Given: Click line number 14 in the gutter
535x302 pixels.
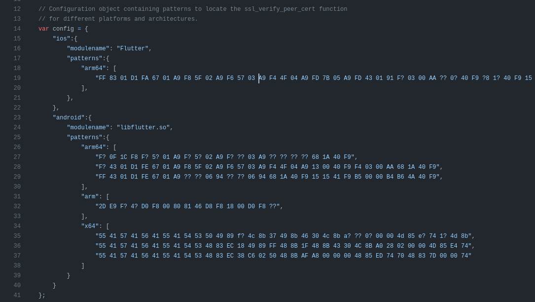Looking at the screenshot, I should (17, 29).
